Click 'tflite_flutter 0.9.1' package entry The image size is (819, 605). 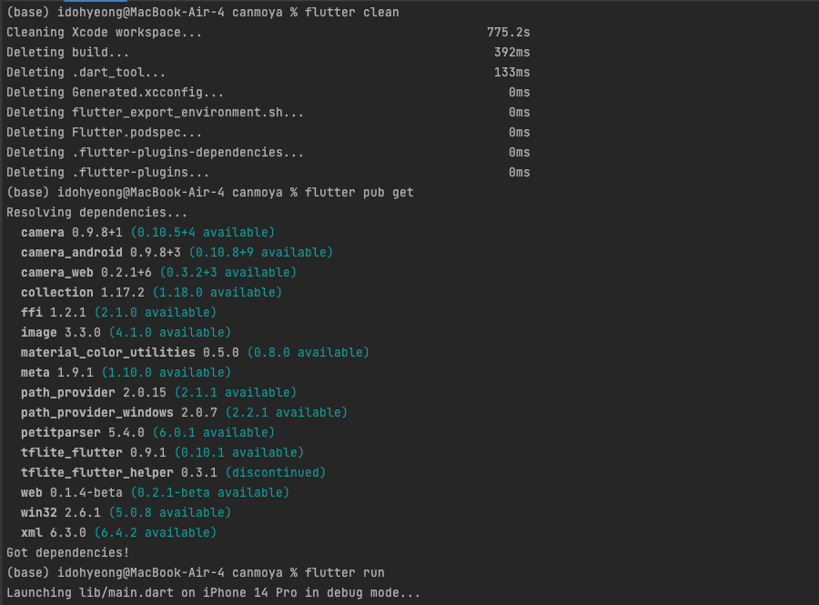[94, 452]
